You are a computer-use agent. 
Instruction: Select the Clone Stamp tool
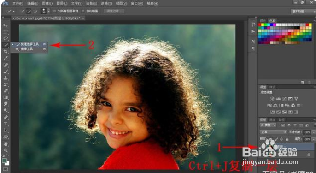tap(6, 78)
